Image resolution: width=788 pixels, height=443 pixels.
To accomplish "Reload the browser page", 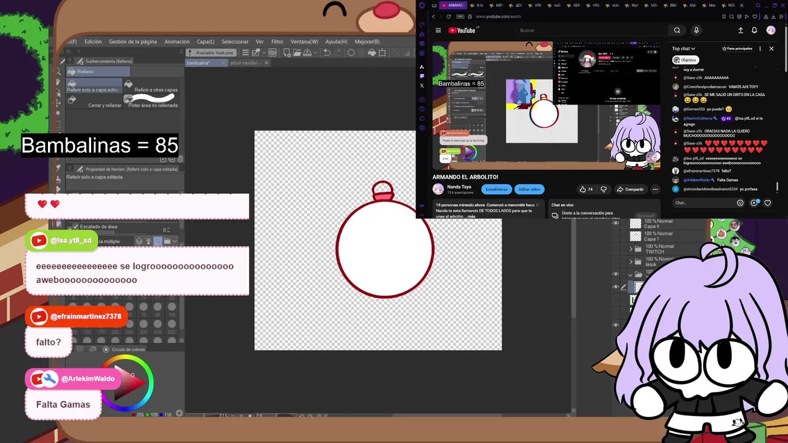I will point(448,17).
